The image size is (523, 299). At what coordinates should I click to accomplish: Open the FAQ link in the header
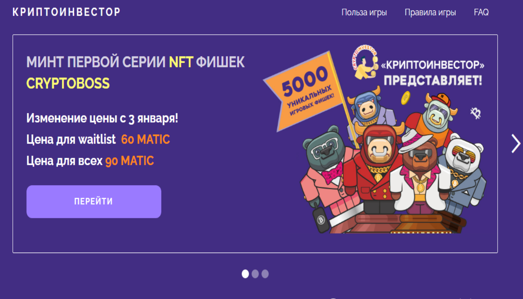[481, 12]
